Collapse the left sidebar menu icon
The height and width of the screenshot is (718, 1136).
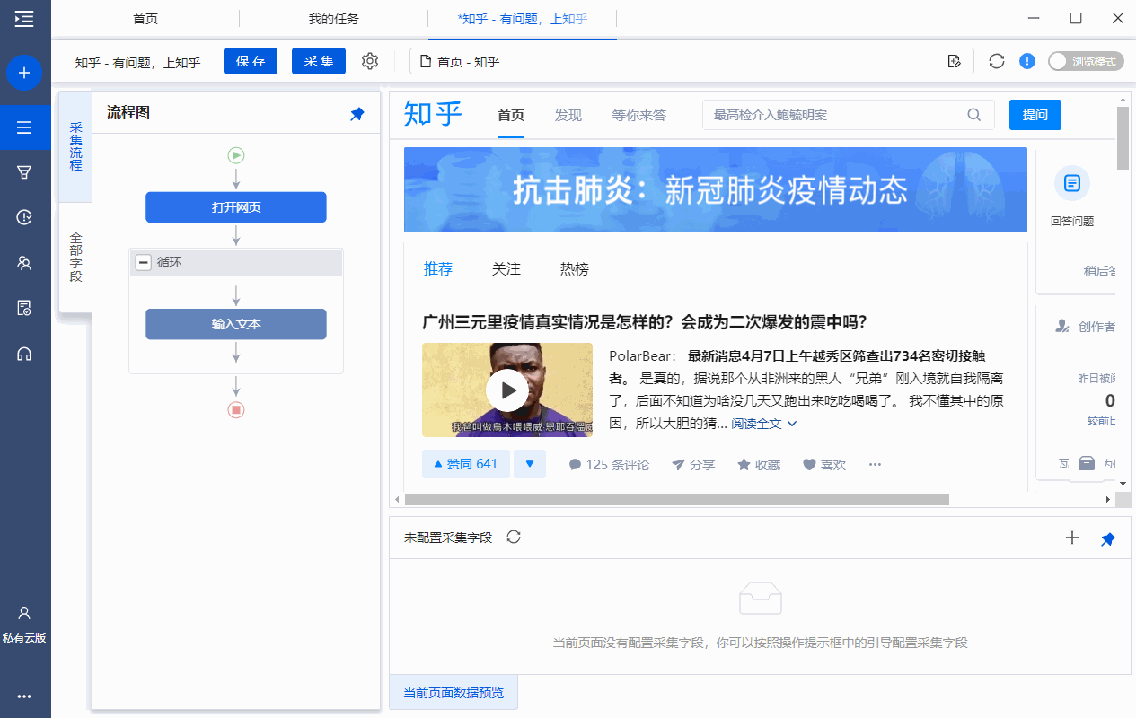(x=24, y=18)
